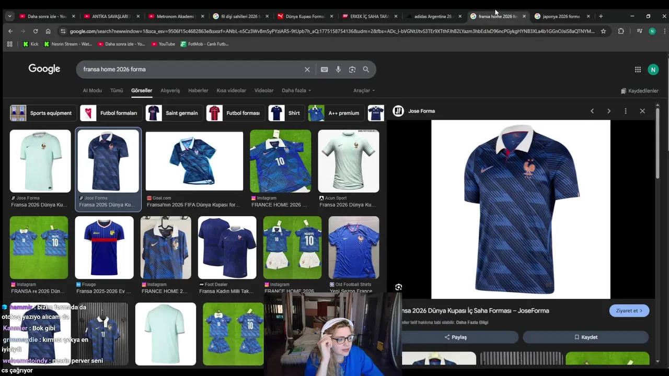Show previous image in preview panel
The height and width of the screenshot is (376, 669).
[x=592, y=111]
